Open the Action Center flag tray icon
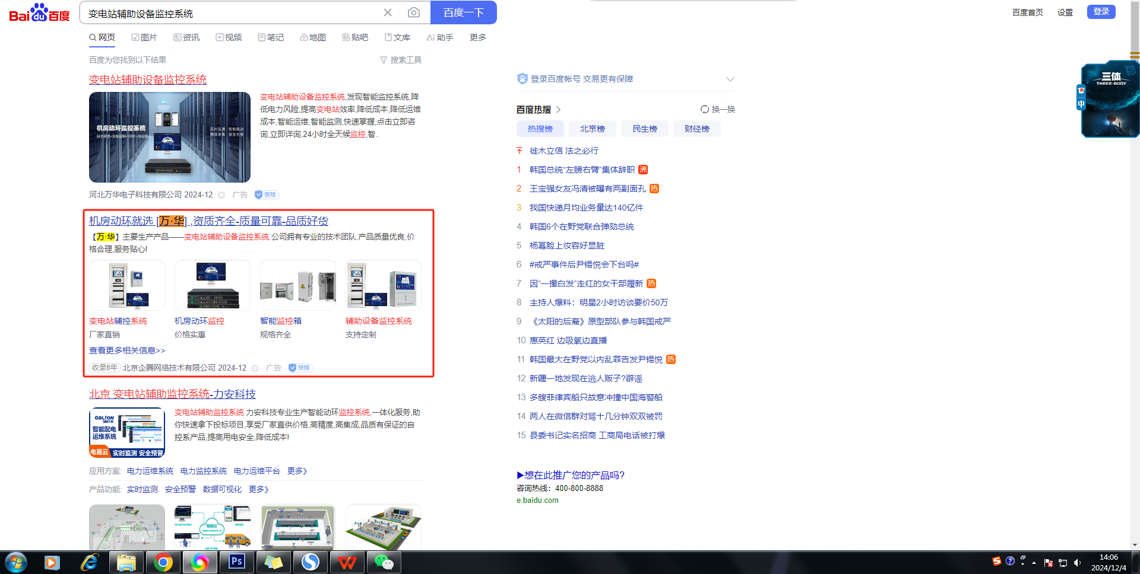This screenshot has width=1140, height=574. point(1049,563)
